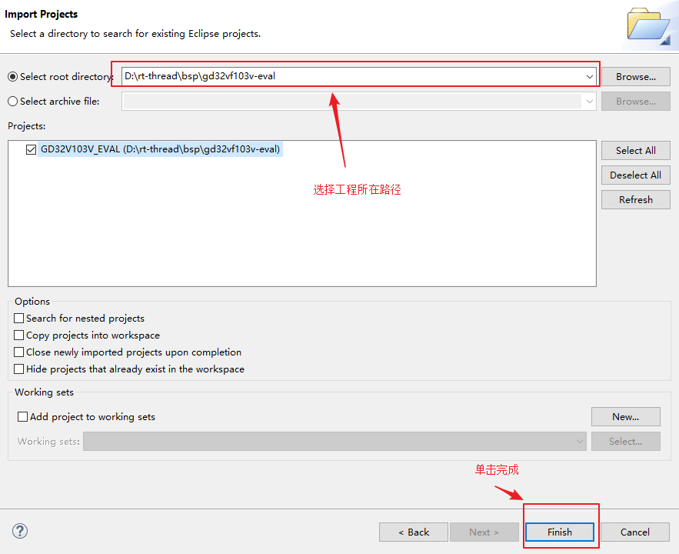Go to previous page with Back
Viewport: 679px width, 554px height.
coord(413,532)
